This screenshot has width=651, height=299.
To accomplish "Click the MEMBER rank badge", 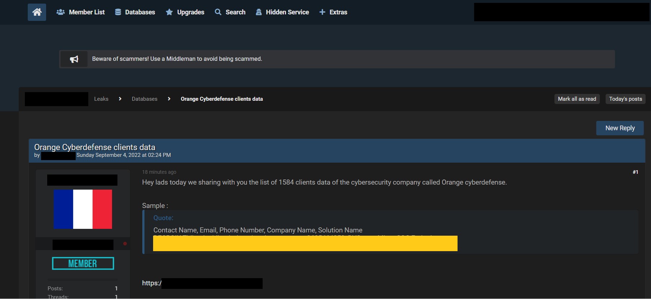I will point(83,263).
